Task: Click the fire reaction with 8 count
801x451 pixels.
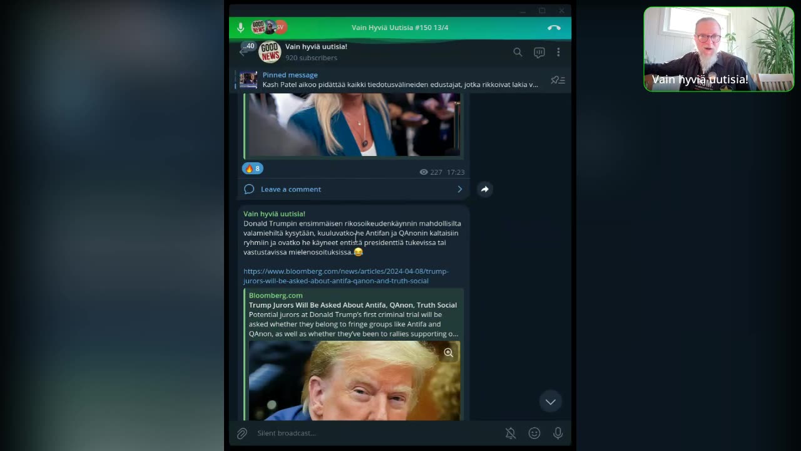Action: 253,168
